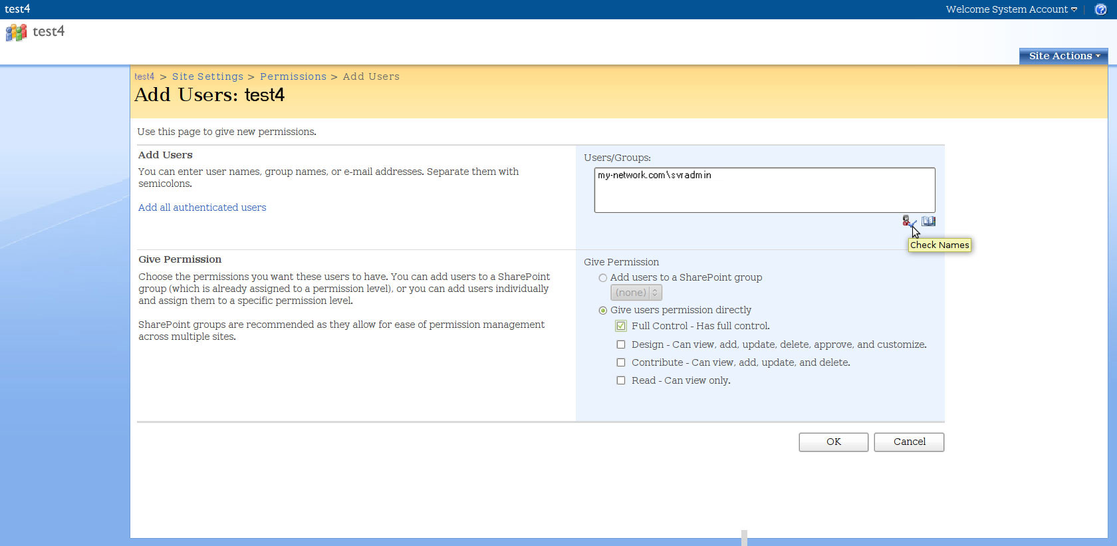This screenshot has width=1117, height=546.
Task: Open the Browse address book icon
Action: point(929,221)
